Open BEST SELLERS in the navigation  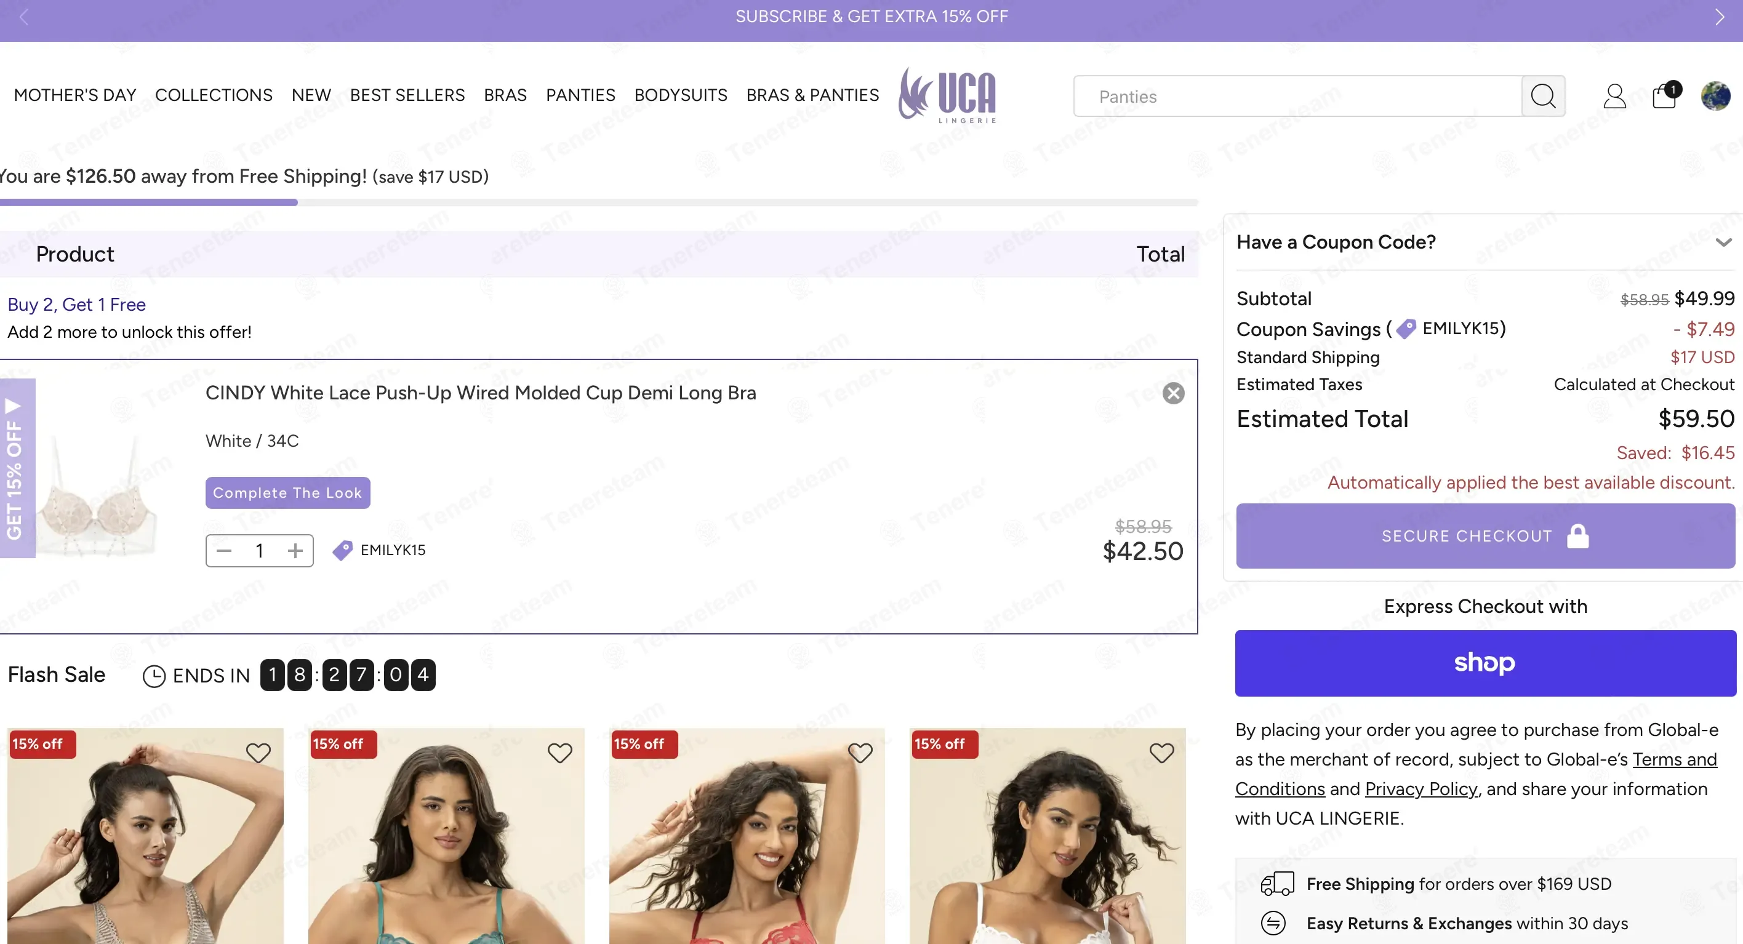[x=407, y=95]
